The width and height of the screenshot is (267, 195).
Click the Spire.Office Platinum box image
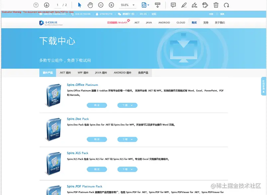(x=54, y=95)
